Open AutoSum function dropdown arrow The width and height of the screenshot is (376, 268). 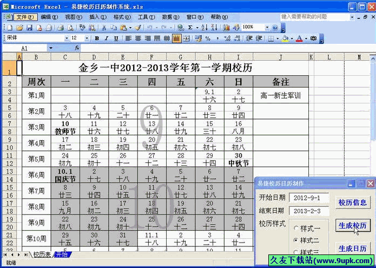[197, 28]
